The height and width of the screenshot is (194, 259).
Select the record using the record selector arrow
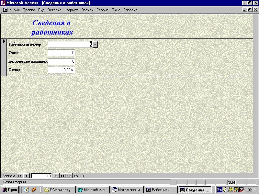click(4, 57)
